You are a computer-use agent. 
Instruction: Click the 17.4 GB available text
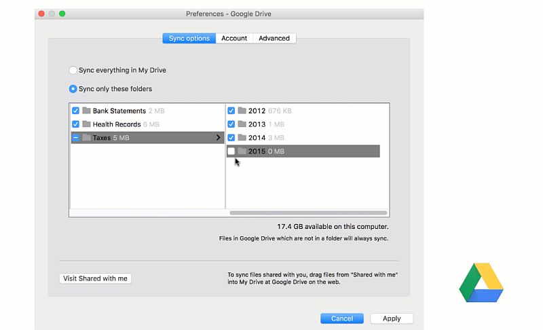click(333, 227)
